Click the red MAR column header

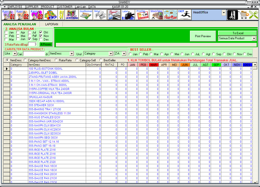click(154, 65)
